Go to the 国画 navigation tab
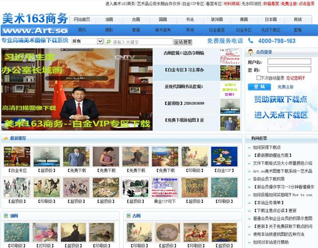Screen dimensions: 318x248 click(163, 20)
